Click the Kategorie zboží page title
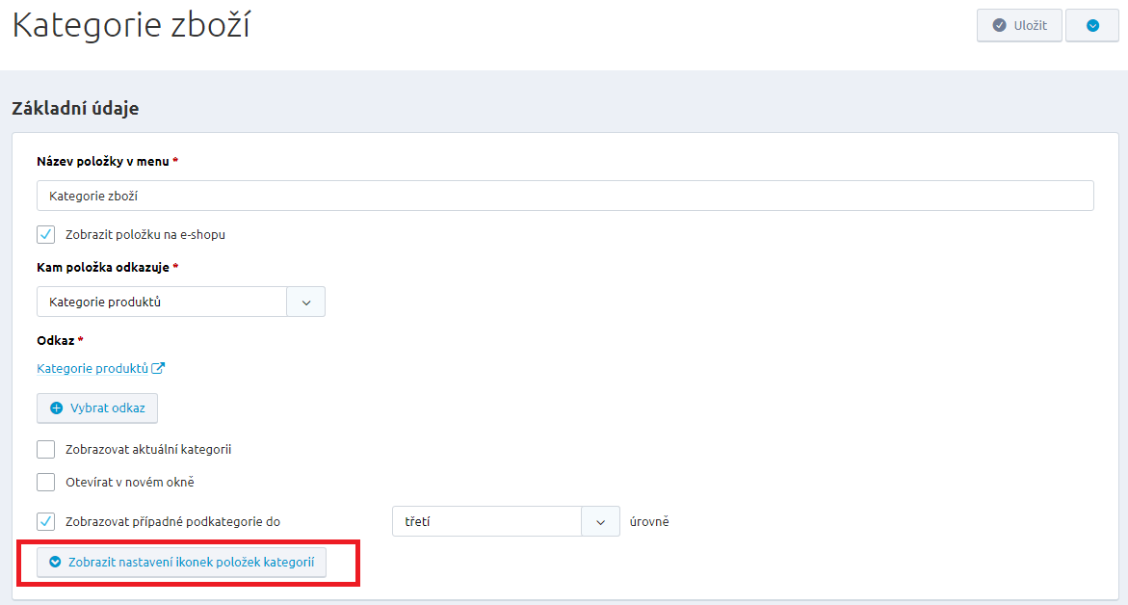This screenshot has height=605, width=1128. point(132,26)
